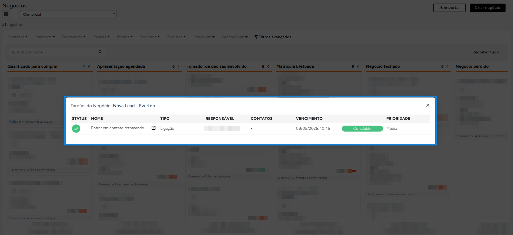Screen dimensions: 513x235
Task: Open the Etiquetas filter menu
Action: pos(149,37)
